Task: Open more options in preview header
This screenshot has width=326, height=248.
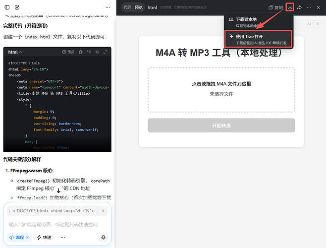Action: [x=310, y=7]
